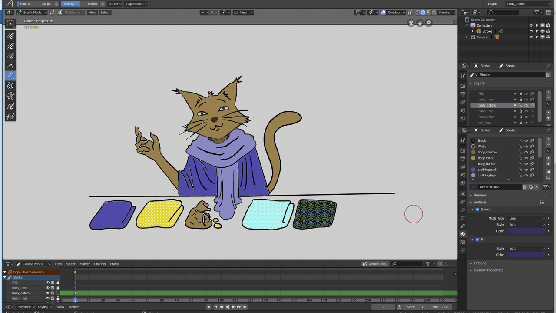Select the Clone sculpt brush
556x313 pixels.
[10, 116]
